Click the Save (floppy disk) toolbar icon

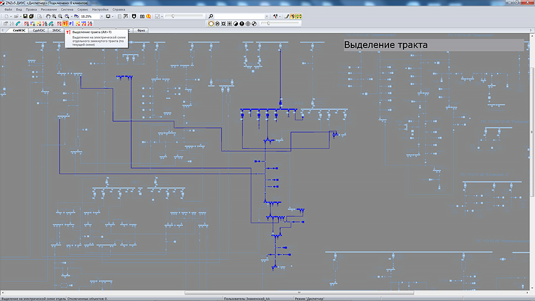click(x=24, y=16)
